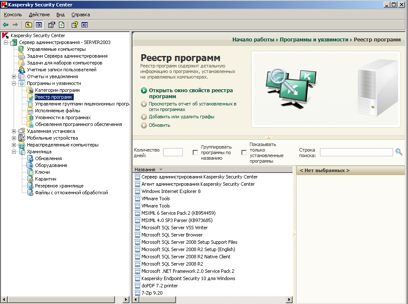The height and width of the screenshot is (304, 408).
Task: Click the Kaspersky Security Center root icon
Action: pyautogui.click(x=5, y=35)
